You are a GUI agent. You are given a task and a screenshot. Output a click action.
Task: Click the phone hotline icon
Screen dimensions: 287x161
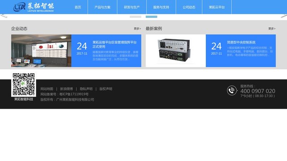pyautogui.click(x=232, y=90)
